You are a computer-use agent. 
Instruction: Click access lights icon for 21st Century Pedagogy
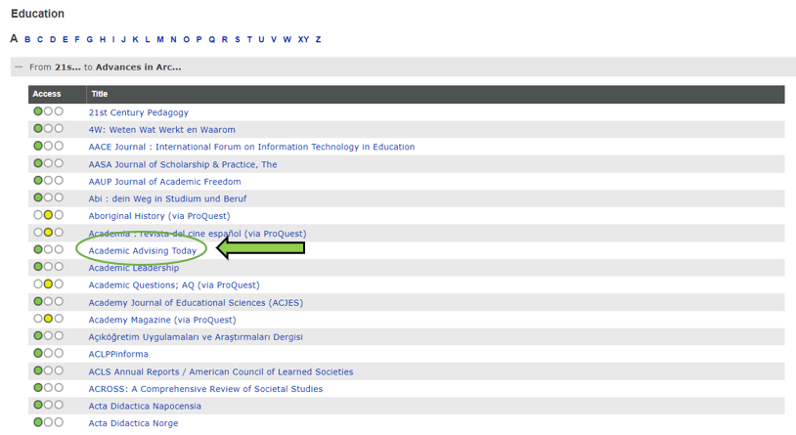click(48, 111)
